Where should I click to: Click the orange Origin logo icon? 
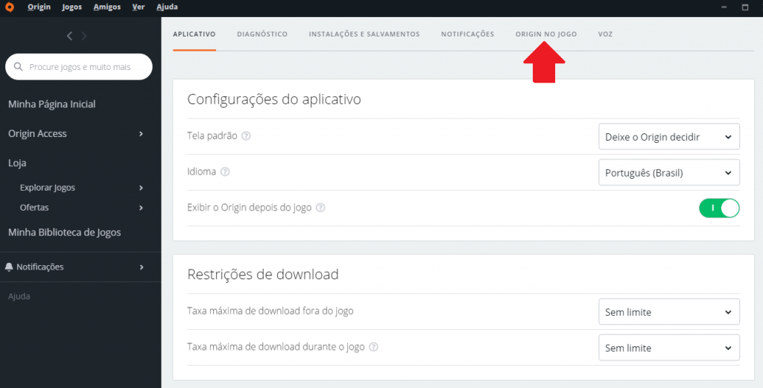(x=9, y=7)
